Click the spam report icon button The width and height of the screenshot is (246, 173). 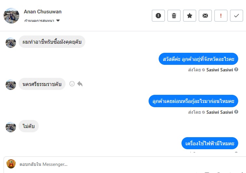(x=158, y=16)
